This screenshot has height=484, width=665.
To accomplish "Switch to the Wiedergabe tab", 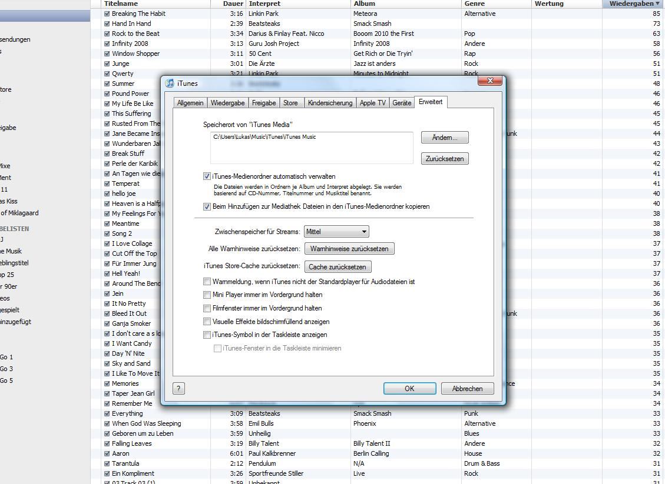I will [228, 103].
